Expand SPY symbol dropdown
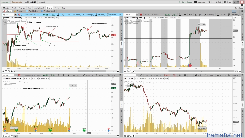This screenshot has height=138, width=245. (137, 75)
